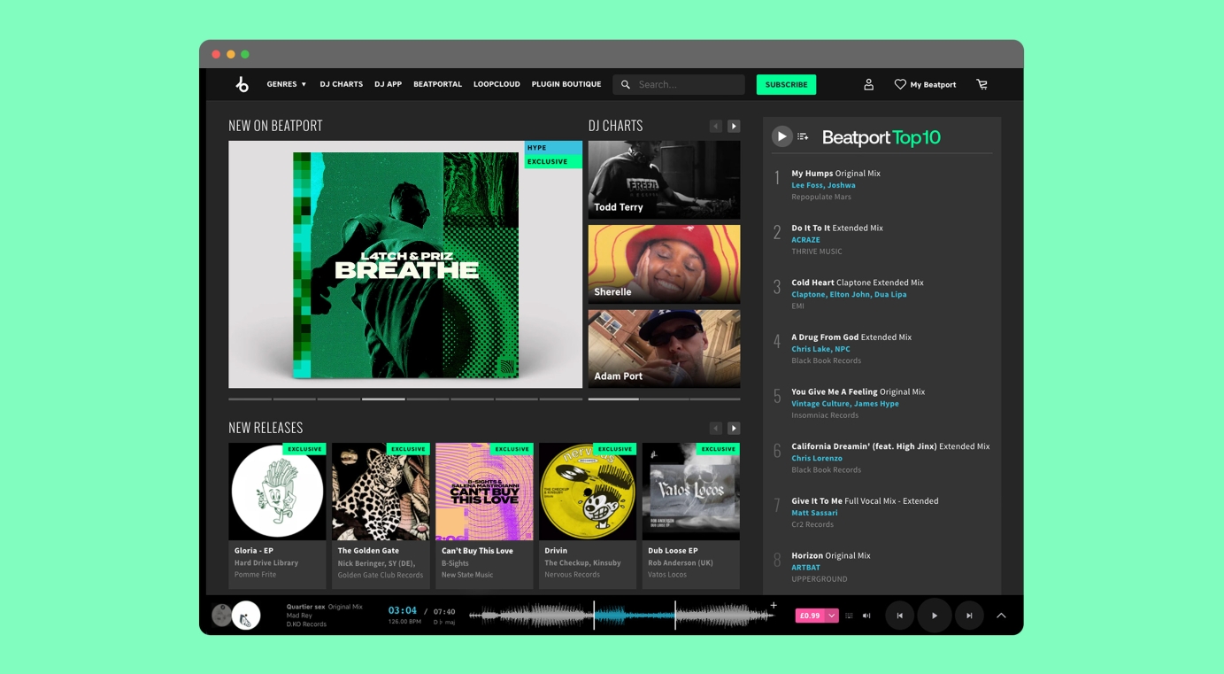1224x674 pixels.
Task: Play the Beatport Top 10 chart
Action: point(781,136)
